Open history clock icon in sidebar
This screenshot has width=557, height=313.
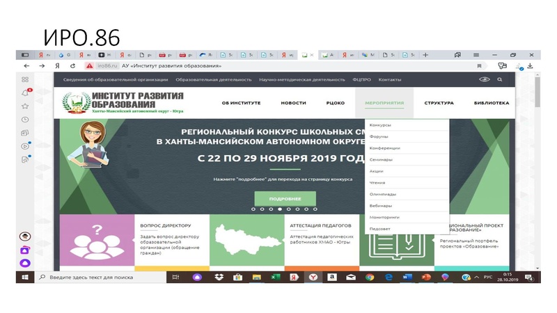[25, 120]
